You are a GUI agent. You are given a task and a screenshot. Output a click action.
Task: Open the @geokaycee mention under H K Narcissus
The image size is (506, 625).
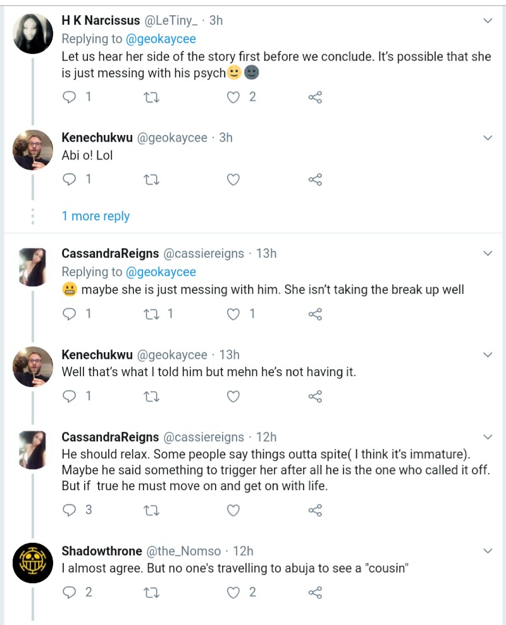tap(161, 39)
